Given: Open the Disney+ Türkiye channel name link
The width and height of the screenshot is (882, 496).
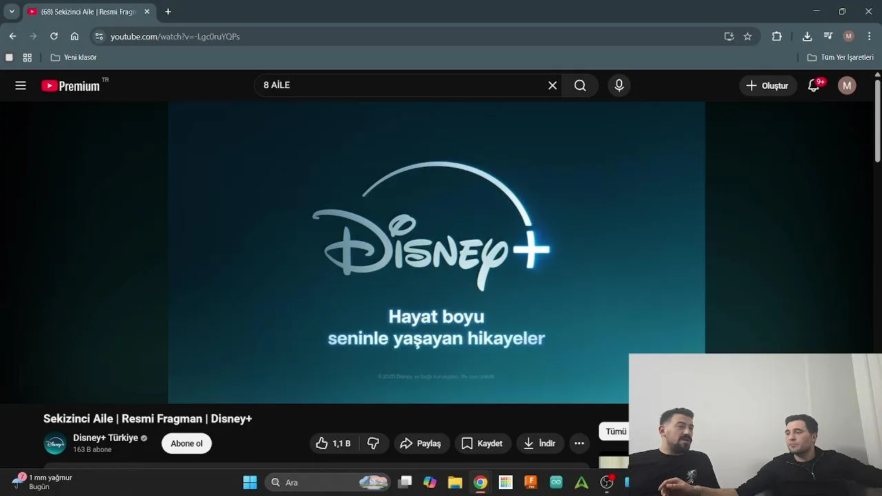Looking at the screenshot, I should tap(105, 438).
